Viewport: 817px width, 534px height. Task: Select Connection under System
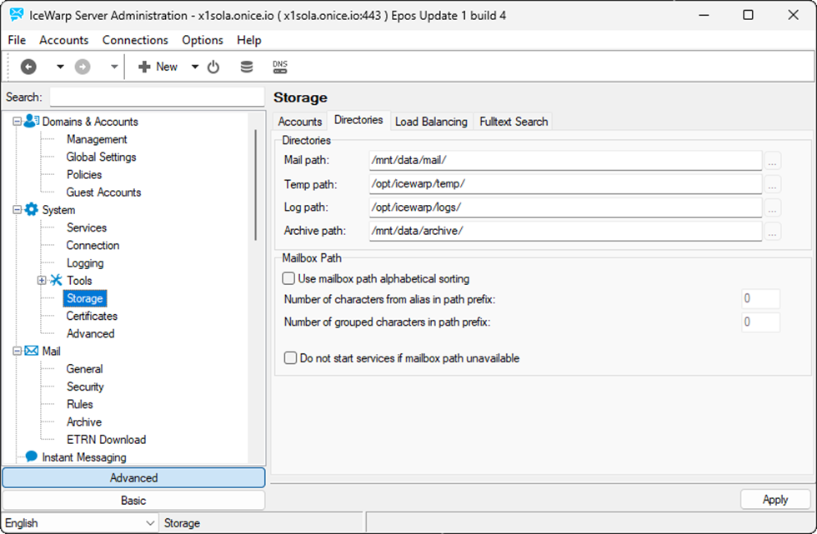point(93,246)
